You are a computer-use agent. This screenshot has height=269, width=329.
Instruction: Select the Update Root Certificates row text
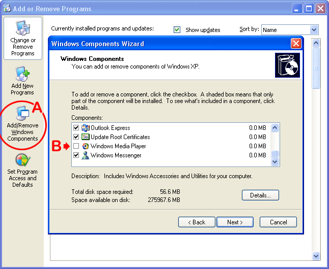(x=120, y=137)
